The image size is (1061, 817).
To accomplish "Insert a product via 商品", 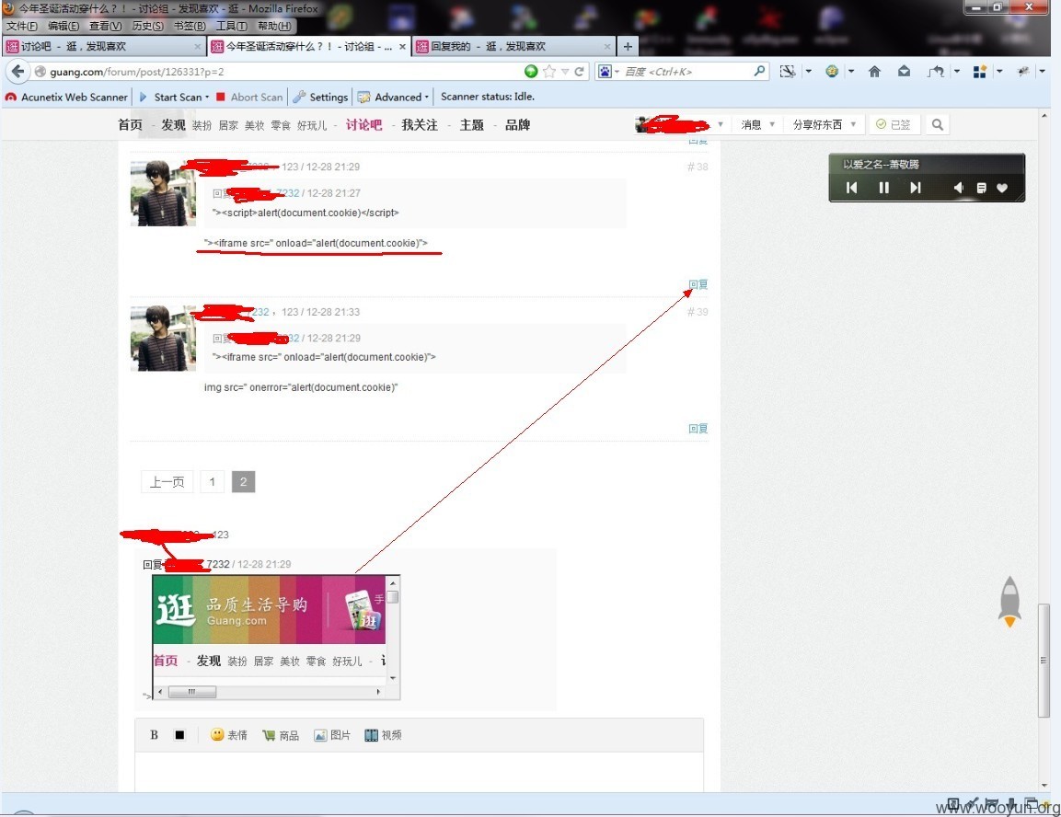I will pyautogui.click(x=281, y=735).
